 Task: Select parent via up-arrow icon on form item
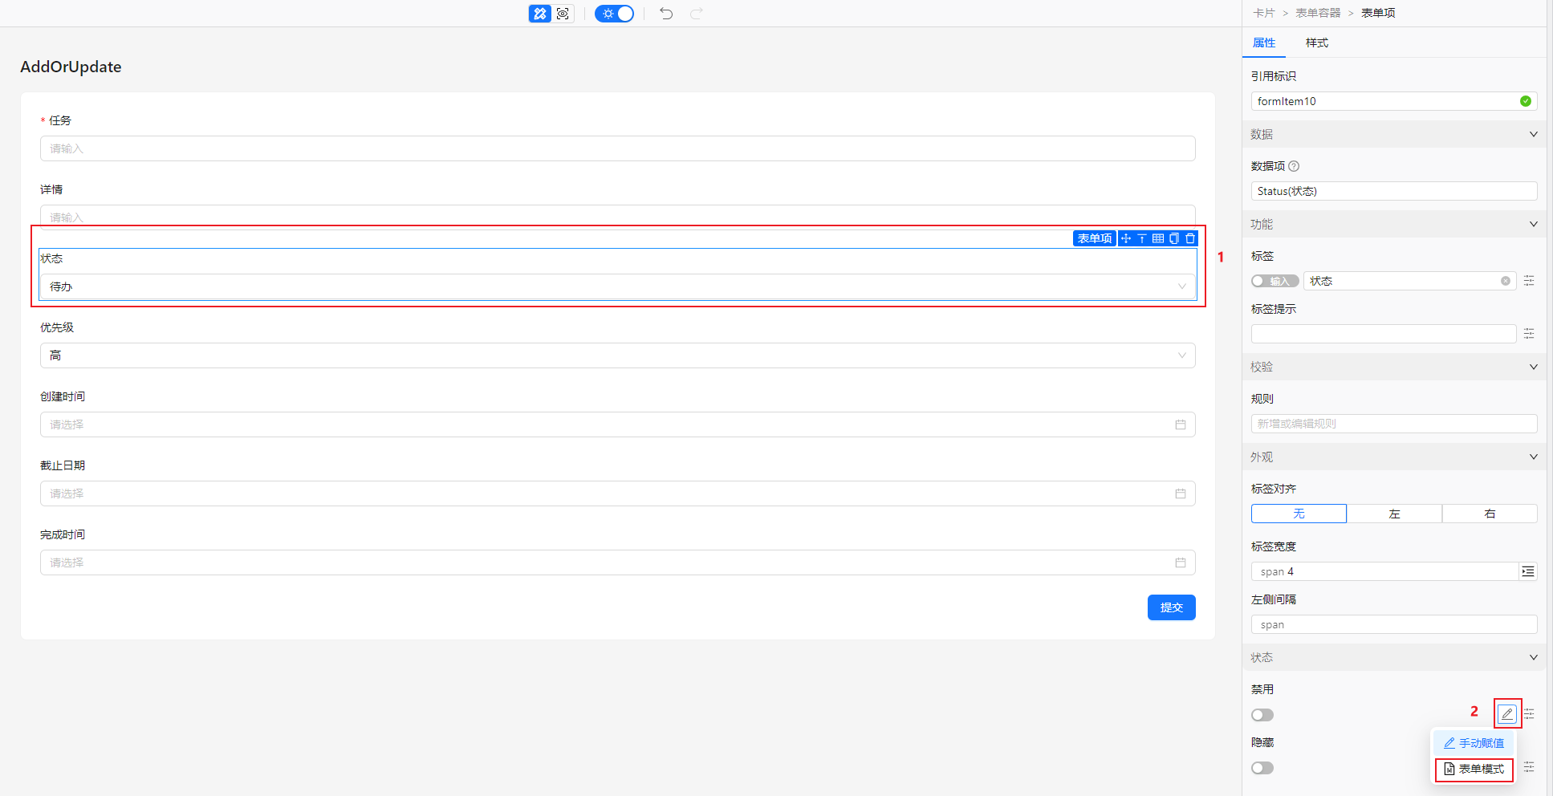click(1142, 238)
